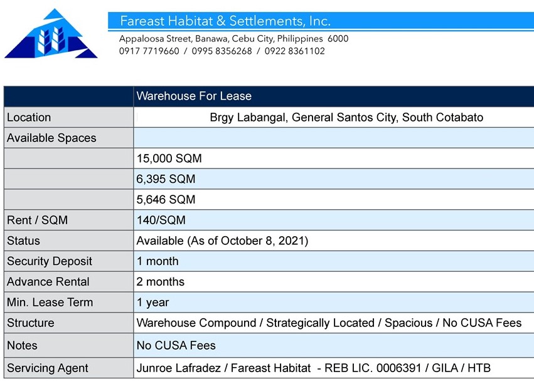
Task: Click the Structure description cell
Action: pyautogui.click(x=329, y=323)
